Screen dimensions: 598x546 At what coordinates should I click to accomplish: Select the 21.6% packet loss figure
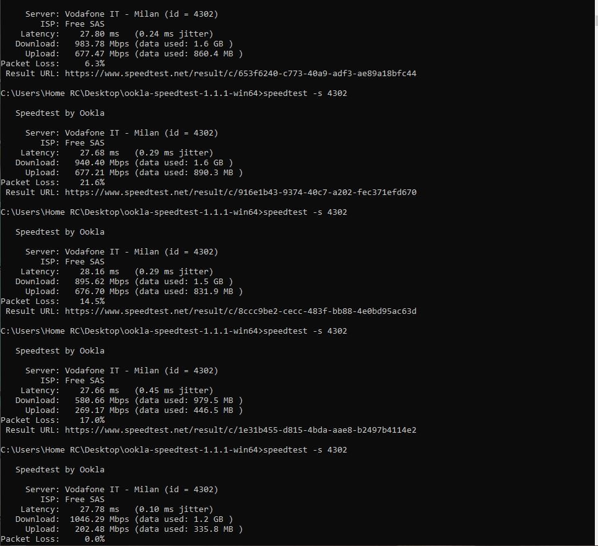92,183
